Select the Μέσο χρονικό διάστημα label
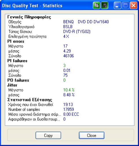The height and width of the screenshot is (146, 139). [35, 115]
